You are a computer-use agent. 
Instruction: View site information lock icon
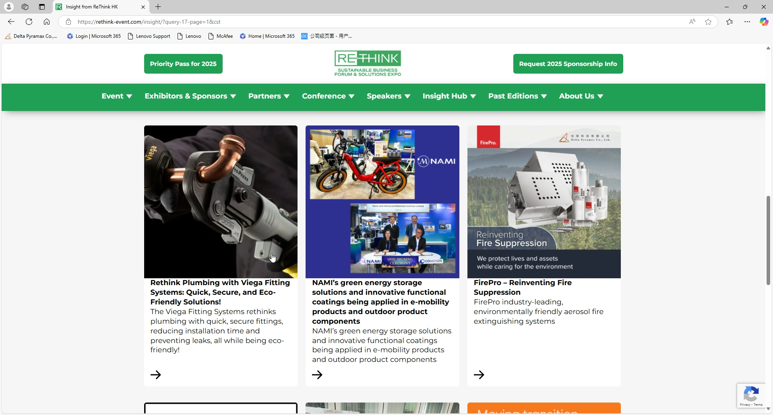pyautogui.click(x=68, y=22)
